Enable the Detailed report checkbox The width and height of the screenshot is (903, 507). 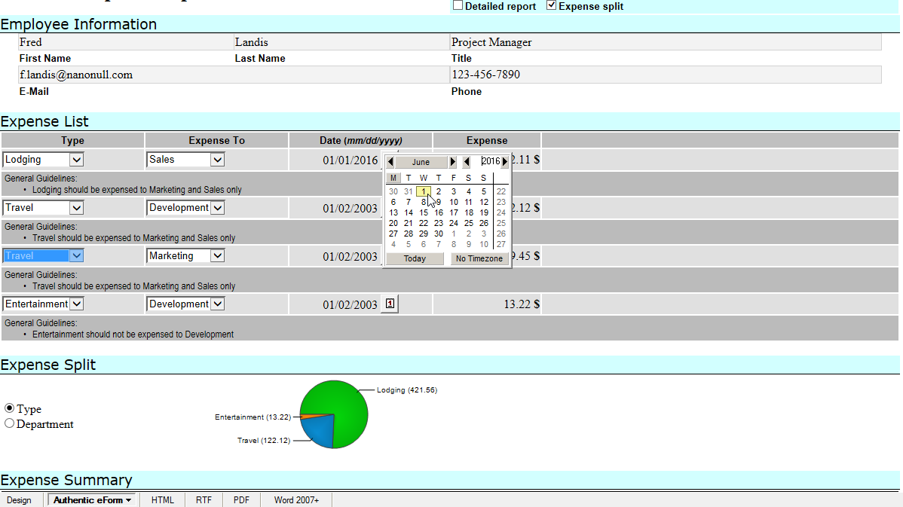coord(458,6)
